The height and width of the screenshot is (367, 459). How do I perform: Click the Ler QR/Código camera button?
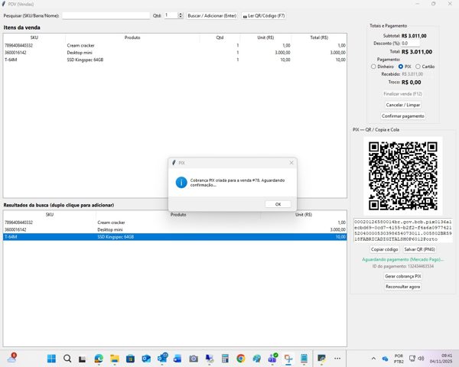tap(263, 15)
